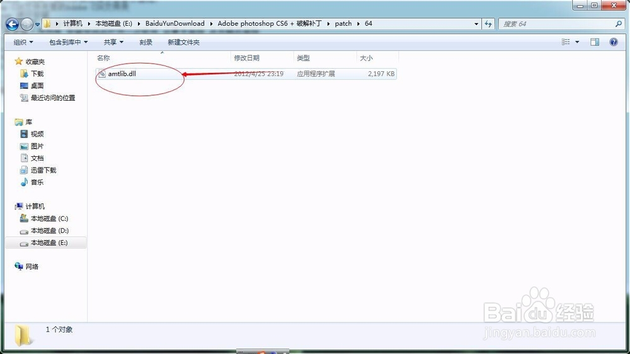Screen dimensions: 630x354
Task: Select BaiduYunDownload in the address breadcrumb
Action: coord(175,23)
